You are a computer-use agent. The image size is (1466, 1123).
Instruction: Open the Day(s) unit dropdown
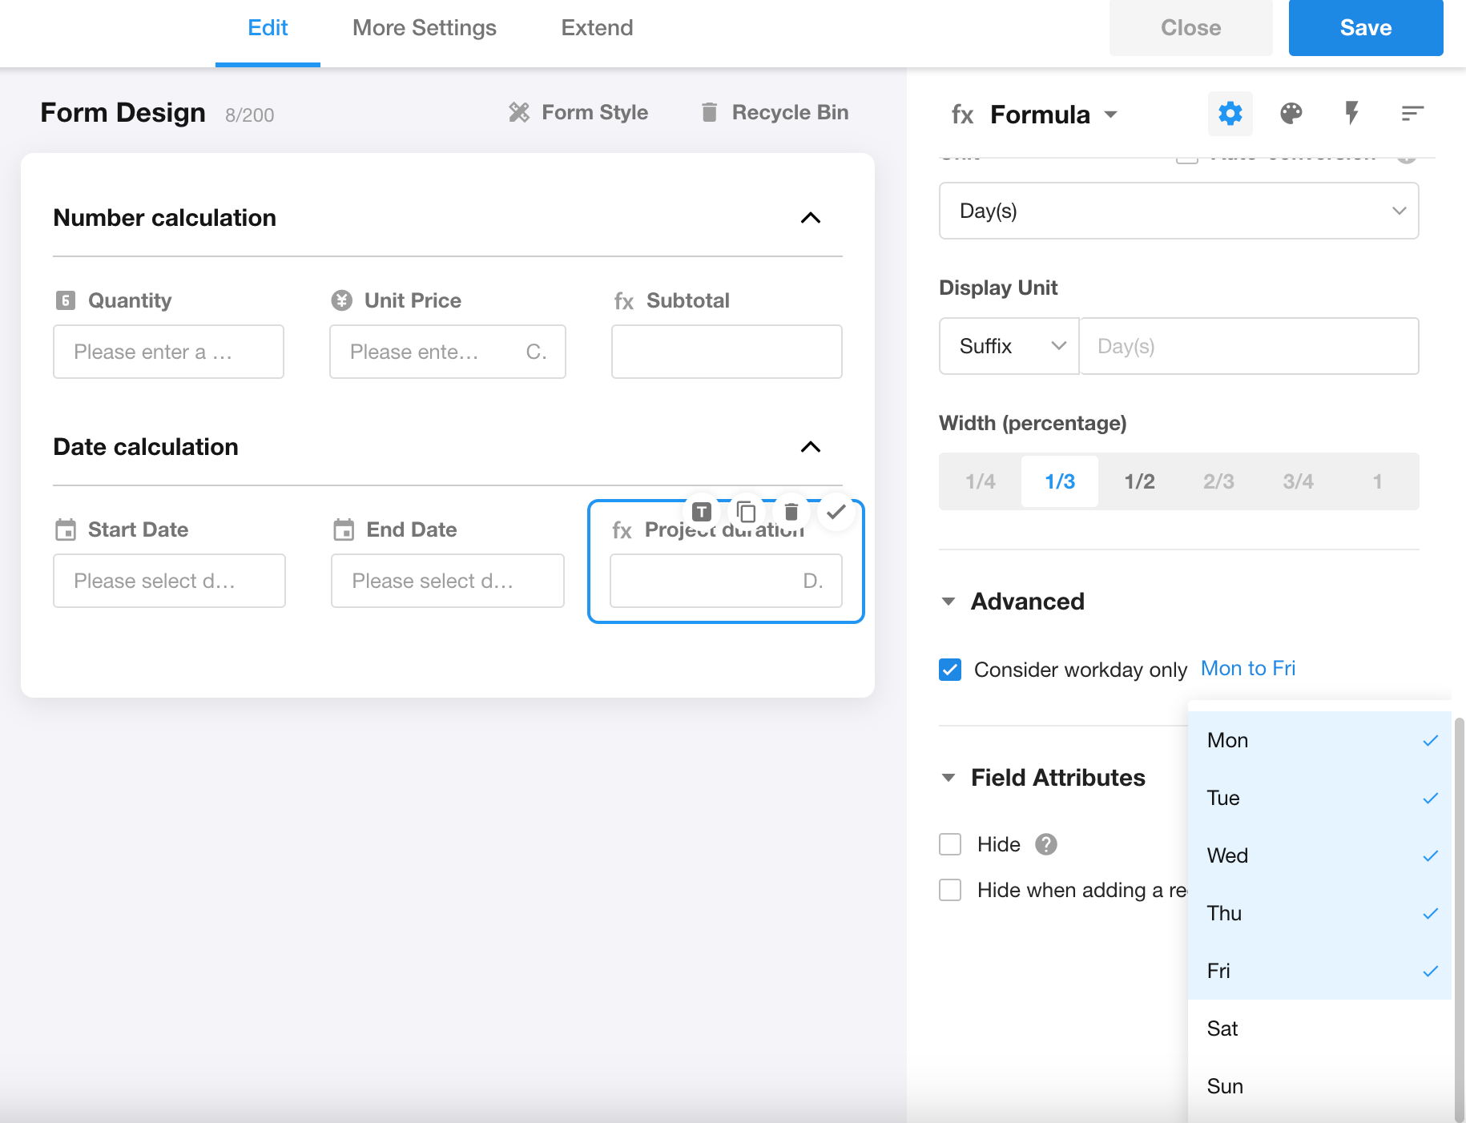1178,211
